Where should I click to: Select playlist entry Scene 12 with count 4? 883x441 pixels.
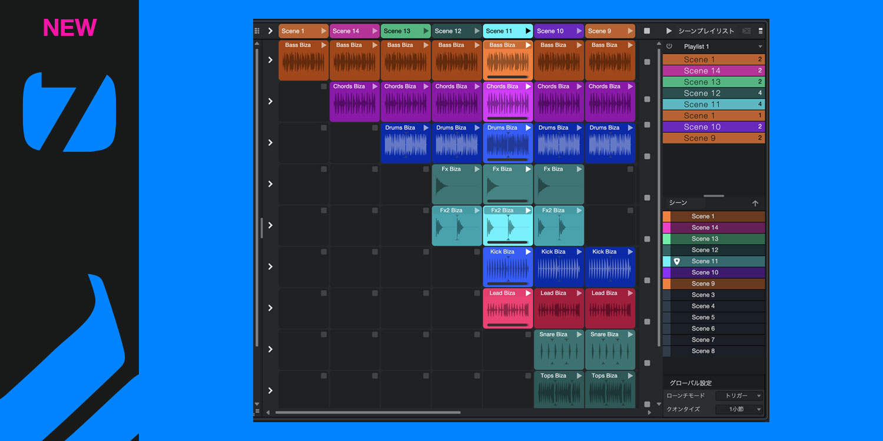click(713, 93)
